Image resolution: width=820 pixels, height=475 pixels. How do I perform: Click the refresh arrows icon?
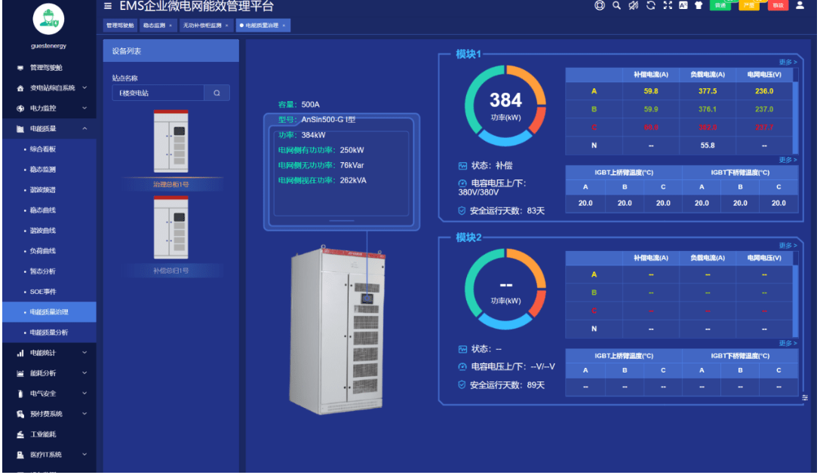coord(650,6)
